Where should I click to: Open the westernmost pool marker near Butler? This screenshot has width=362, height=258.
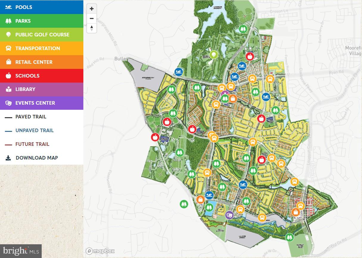pos(179,72)
